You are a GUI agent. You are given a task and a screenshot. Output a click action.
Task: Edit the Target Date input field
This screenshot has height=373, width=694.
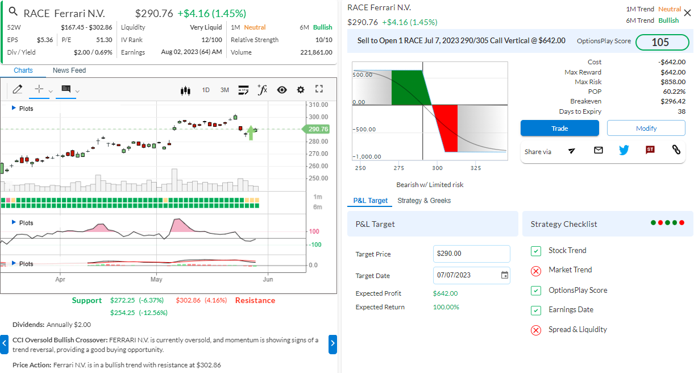click(x=472, y=275)
